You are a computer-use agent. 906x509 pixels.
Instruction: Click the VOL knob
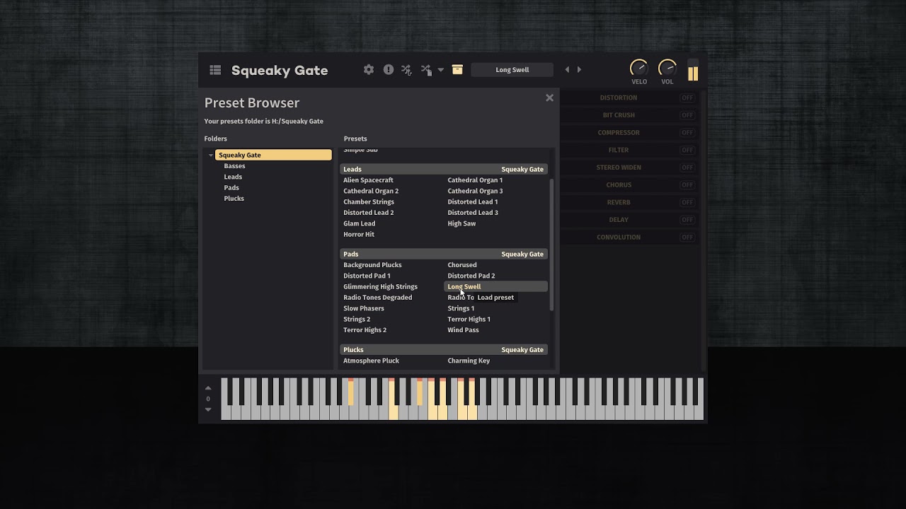point(667,68)
